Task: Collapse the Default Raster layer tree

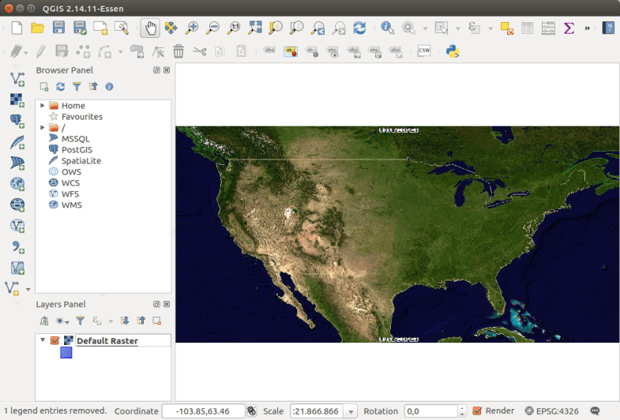Action: tap(43, 341)
